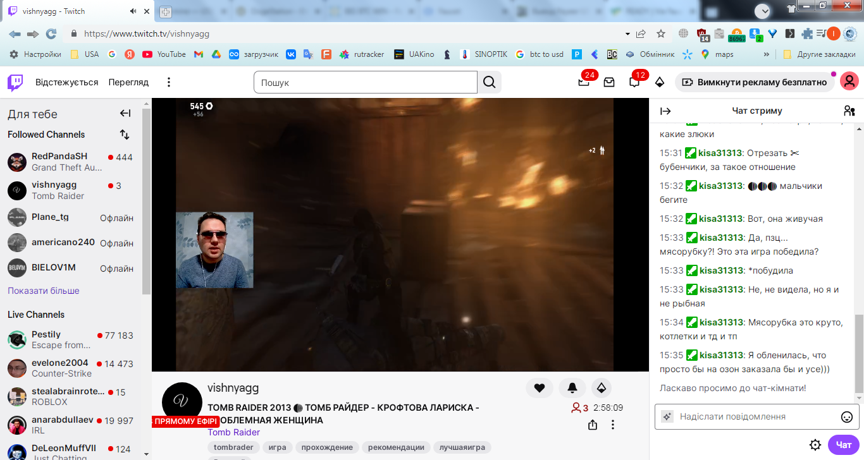Toggle notification bell for vishnyagg

(x=572, y=388)
